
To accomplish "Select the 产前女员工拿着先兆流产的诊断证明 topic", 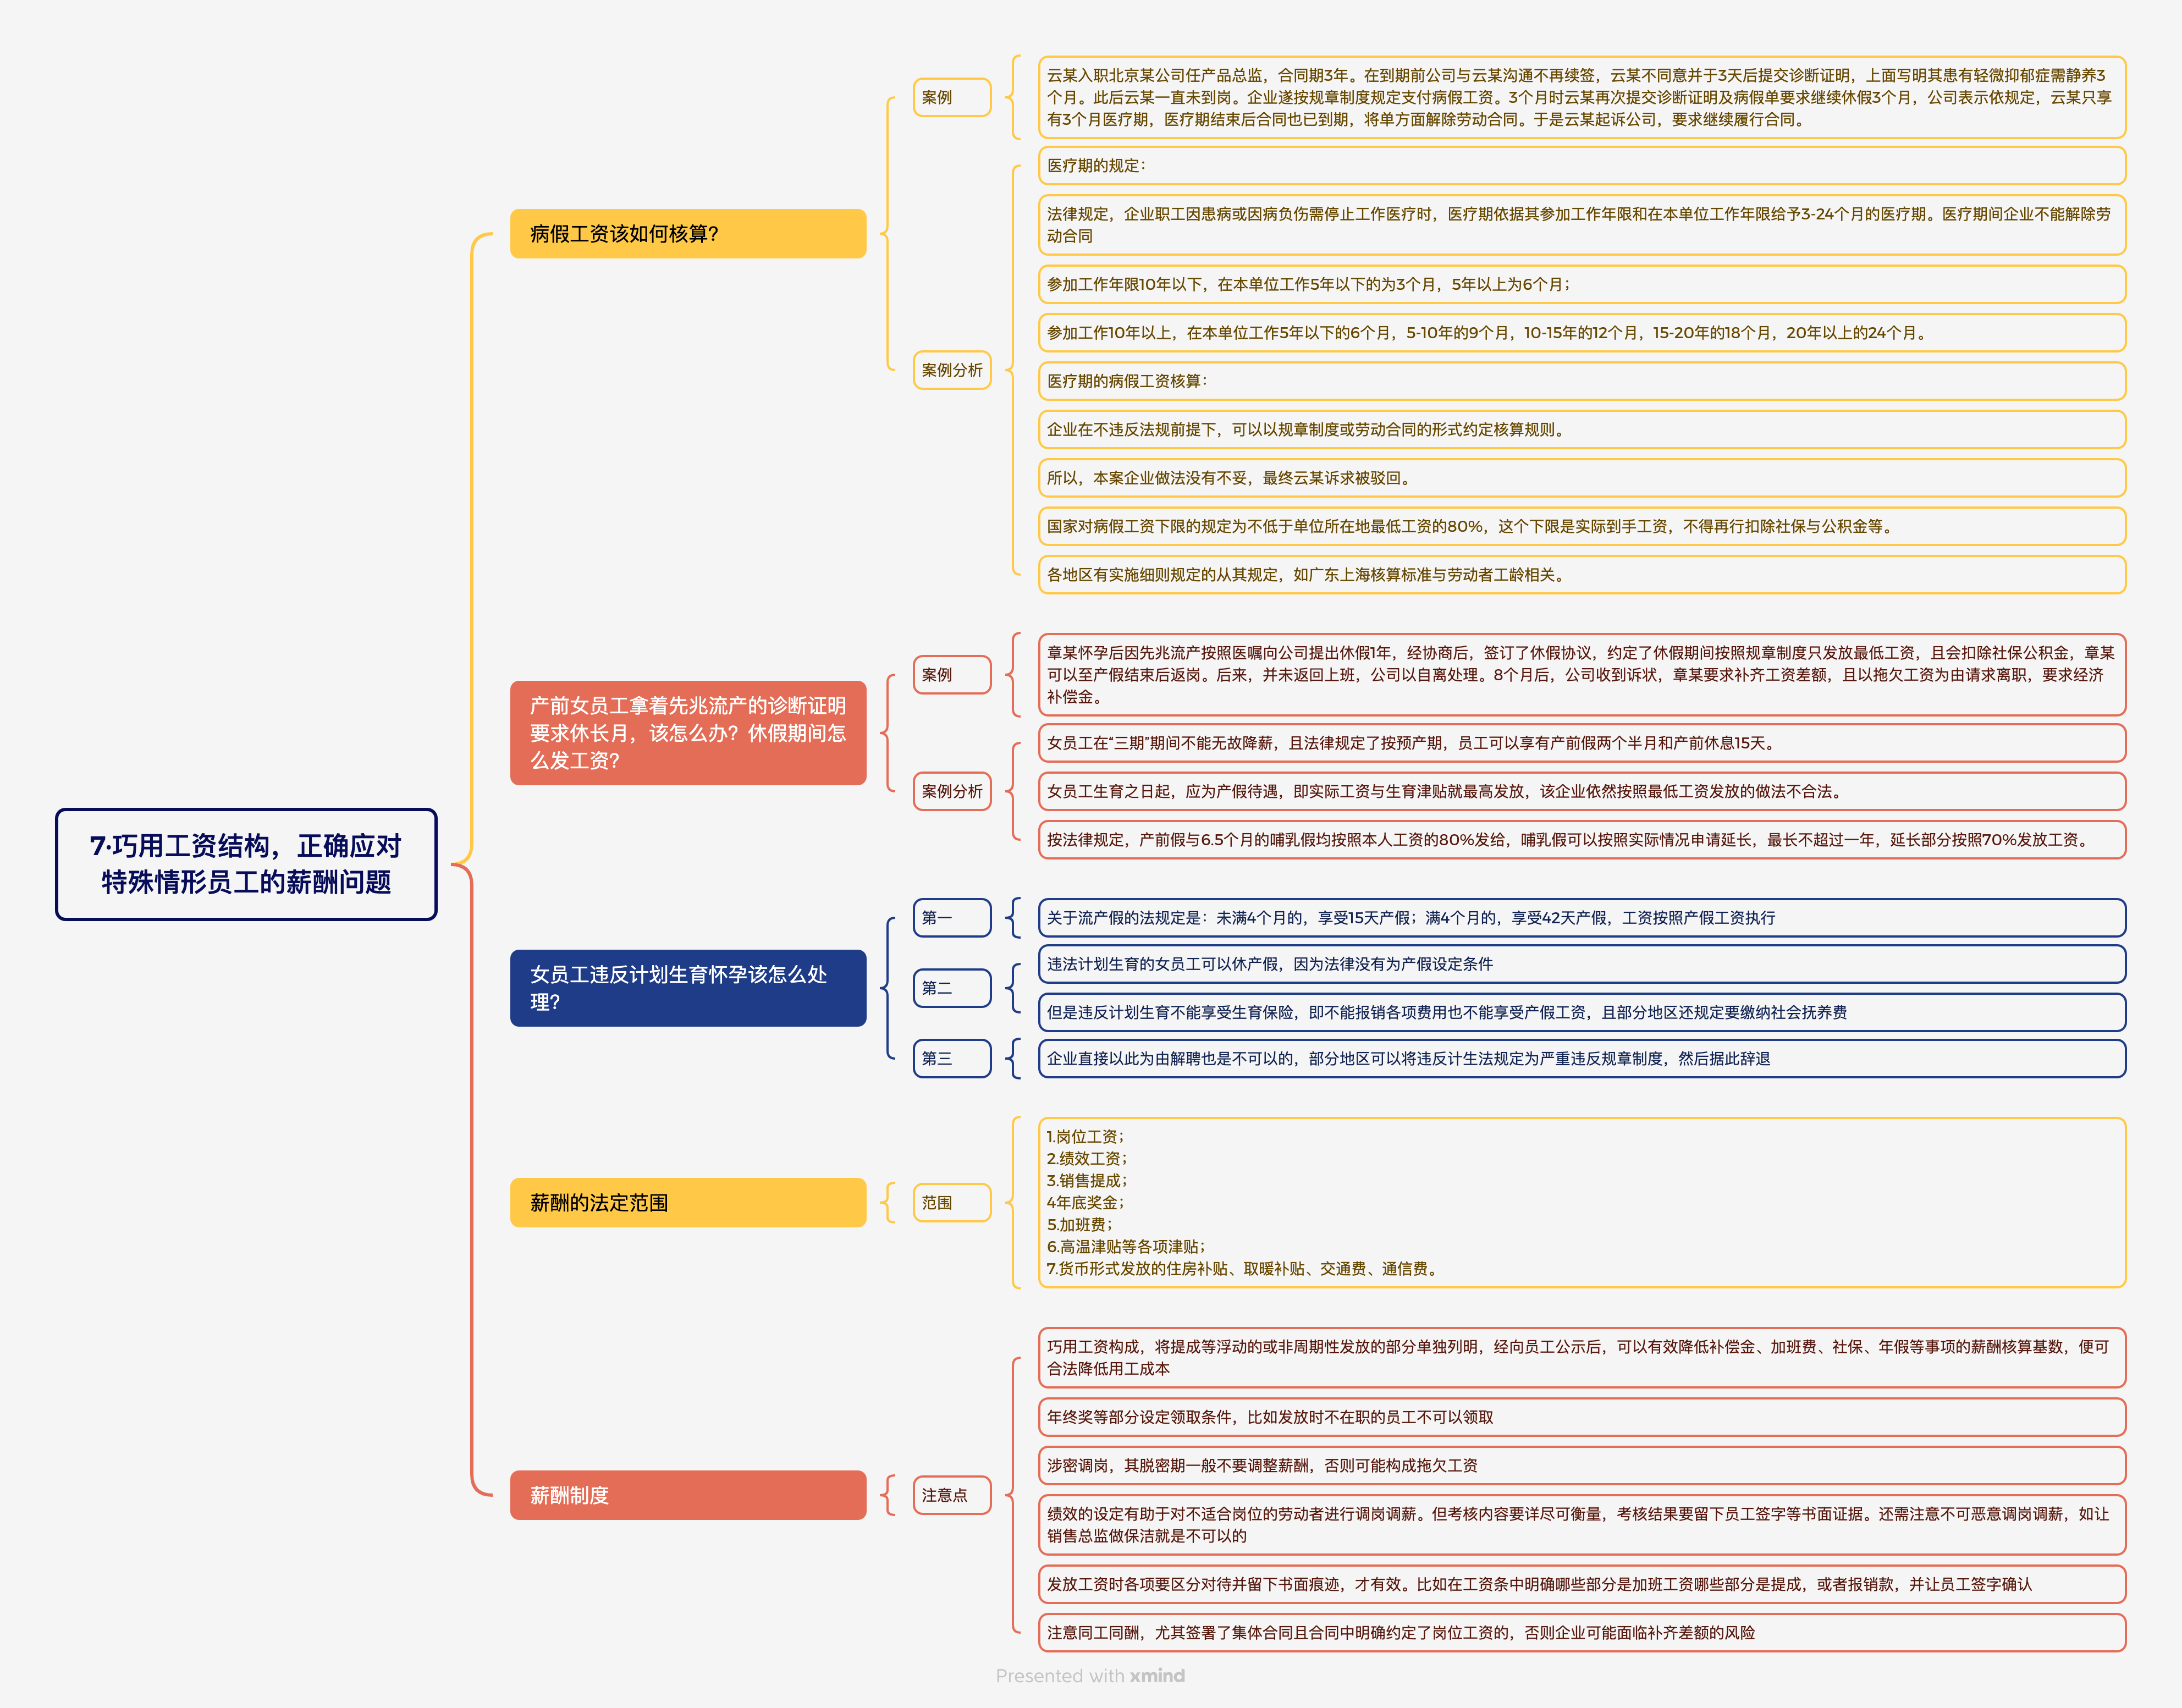I will [x=688, y=733].
